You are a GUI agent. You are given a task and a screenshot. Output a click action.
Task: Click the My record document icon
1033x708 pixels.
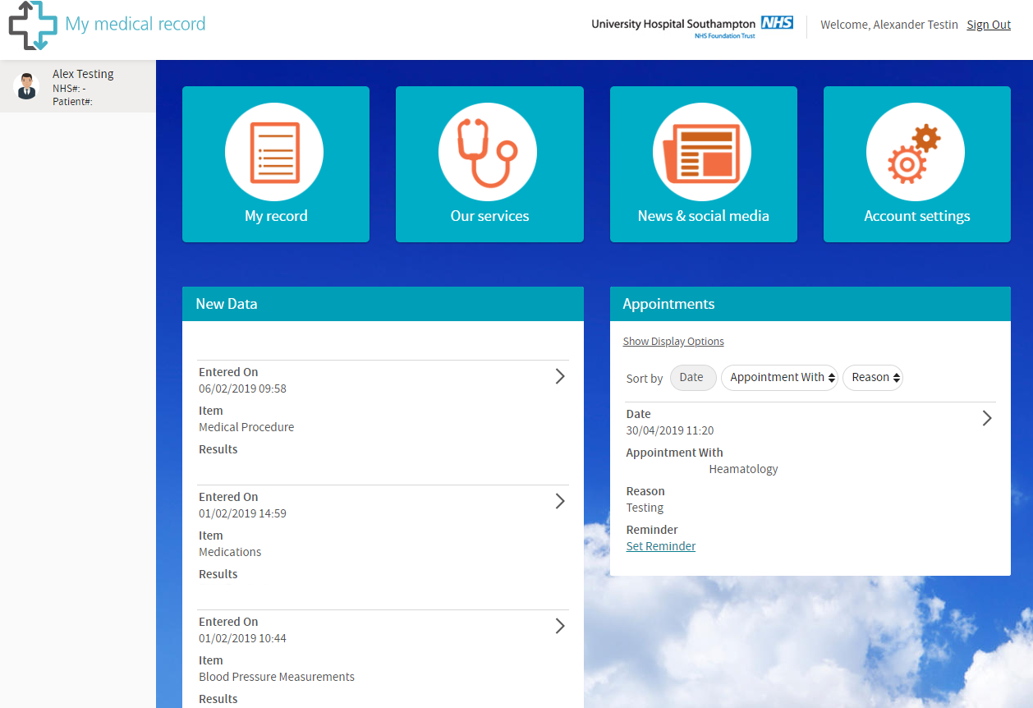[274, 152]
